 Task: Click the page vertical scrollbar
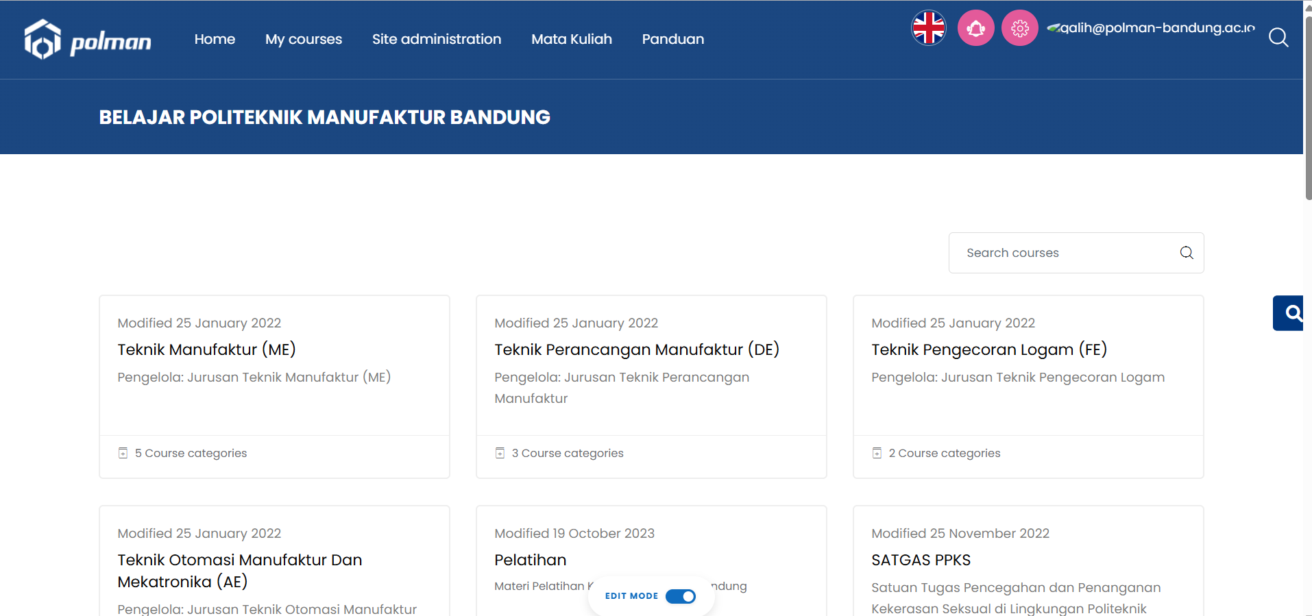coord(1308,110)
